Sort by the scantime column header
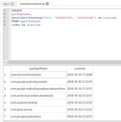 pyautogui.click(x=80, y=69)
